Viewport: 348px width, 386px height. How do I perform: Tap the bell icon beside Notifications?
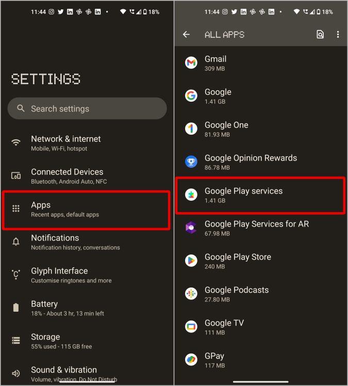pyautogui.click(x=16, y=242)
